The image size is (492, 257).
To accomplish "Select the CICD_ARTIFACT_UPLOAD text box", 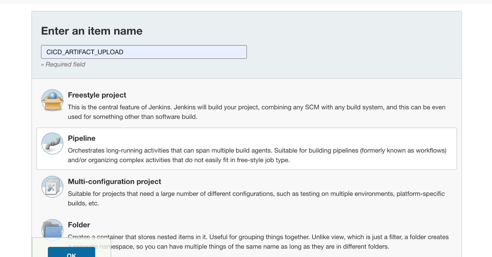I will tap(144, 52).
